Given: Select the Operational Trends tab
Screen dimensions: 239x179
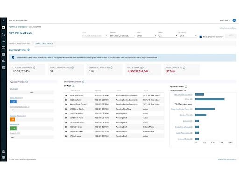Looking at the screenshot, I should click(44, 44).
